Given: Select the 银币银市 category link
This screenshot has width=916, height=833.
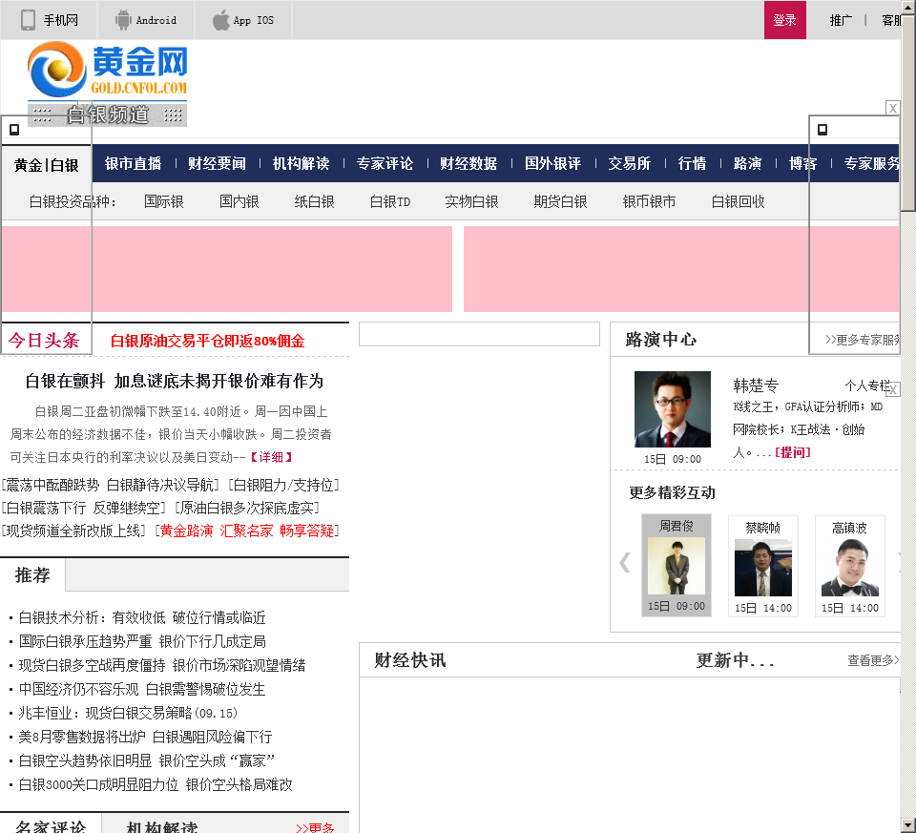Looking at the screenshot, I should (x=649, y=202).
